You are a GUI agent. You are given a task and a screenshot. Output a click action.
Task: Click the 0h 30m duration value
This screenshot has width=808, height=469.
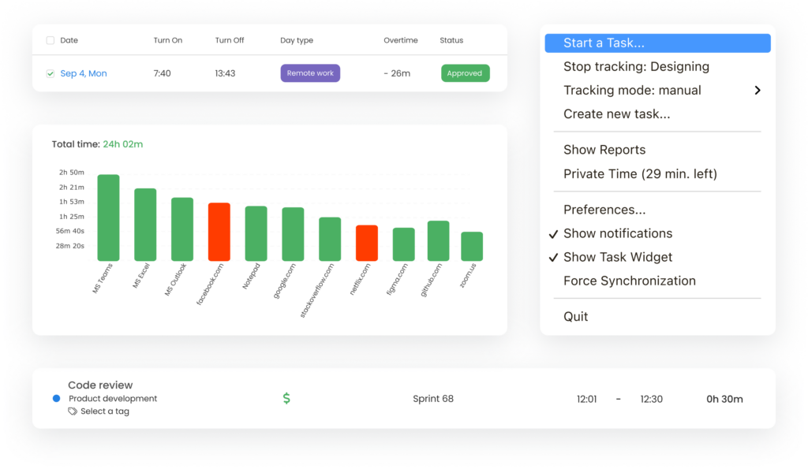[x=724, y=399]
